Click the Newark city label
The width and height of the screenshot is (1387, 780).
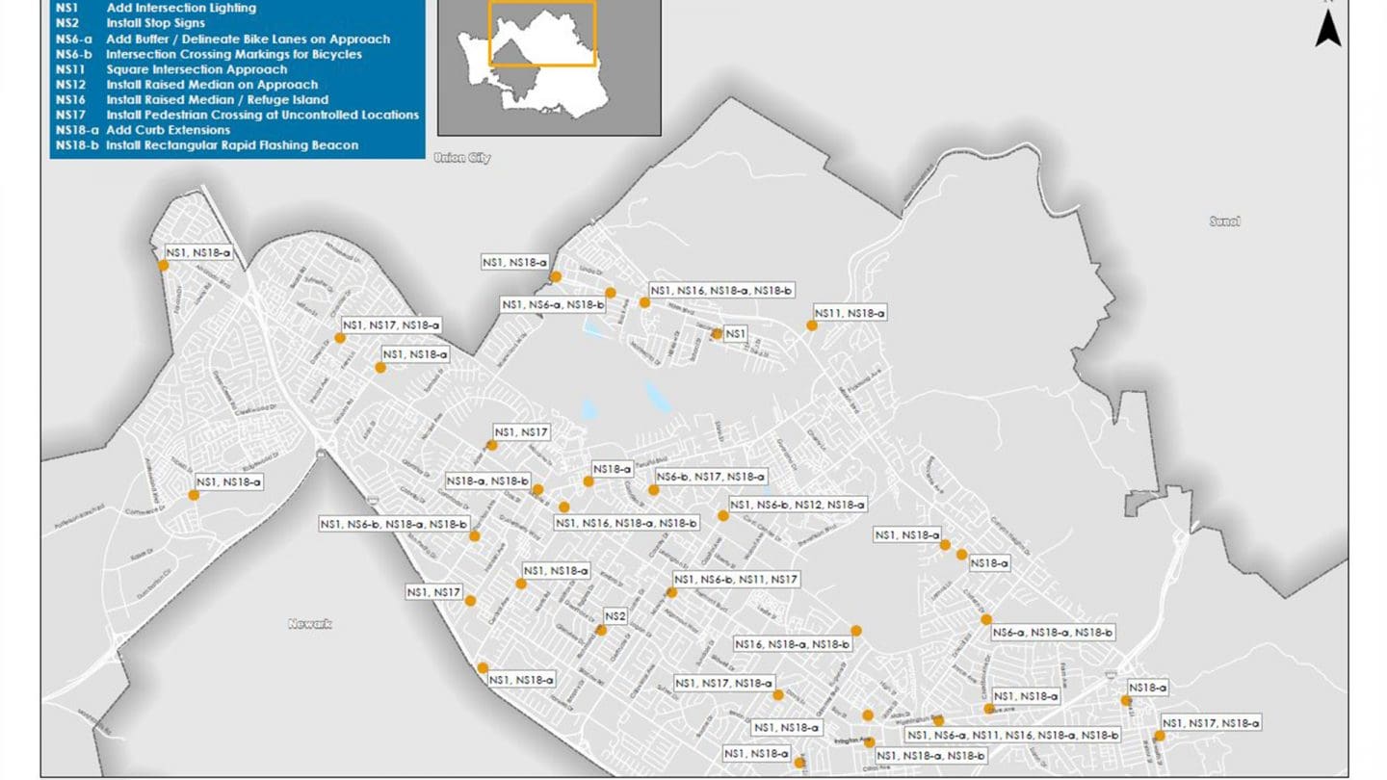pyautogui.click(x=308, y=624)
